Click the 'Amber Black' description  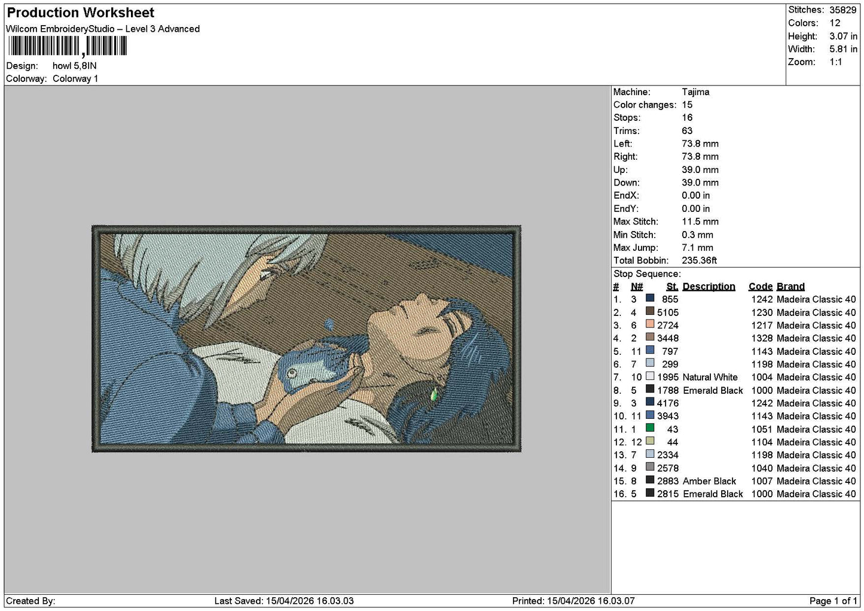[x=710, y=481]
